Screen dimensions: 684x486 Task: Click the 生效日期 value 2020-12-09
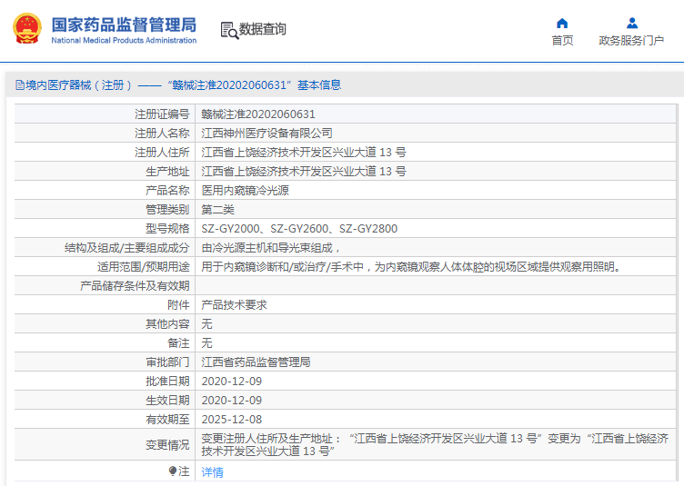pyautogui.click(x=232, y=401)
